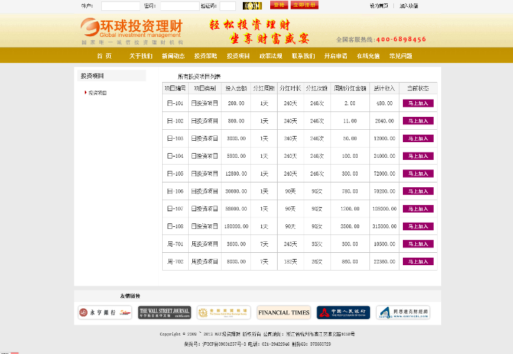This screenshot has height=354, width=513.
Task: Click 马上加入 button for project 日-104
Action: (418, 156)
